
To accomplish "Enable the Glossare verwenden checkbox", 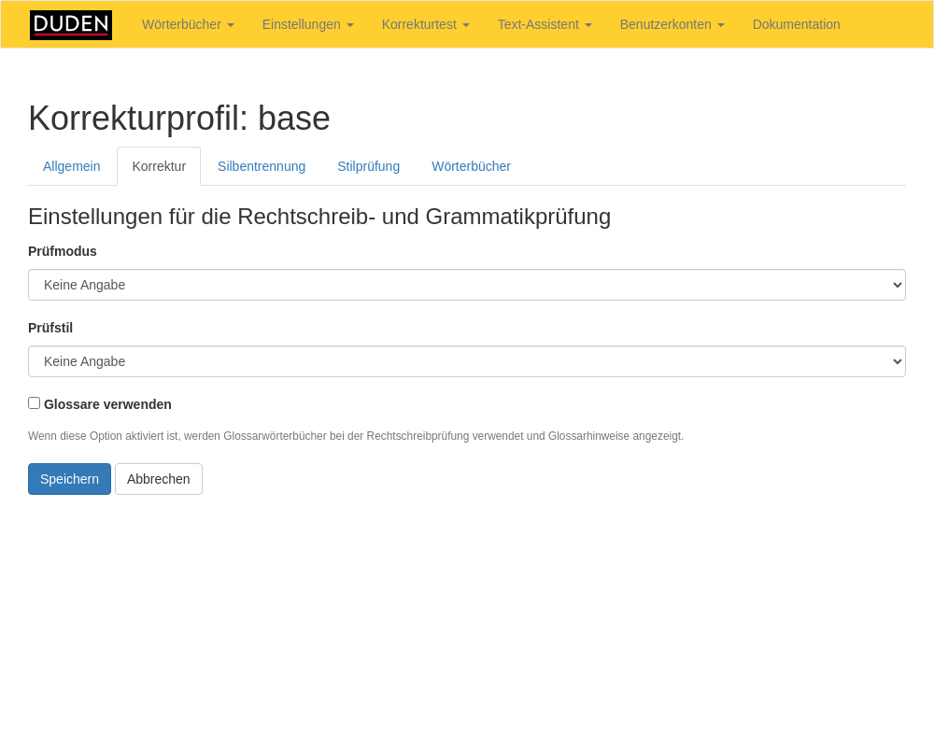I will coord(35,403).
